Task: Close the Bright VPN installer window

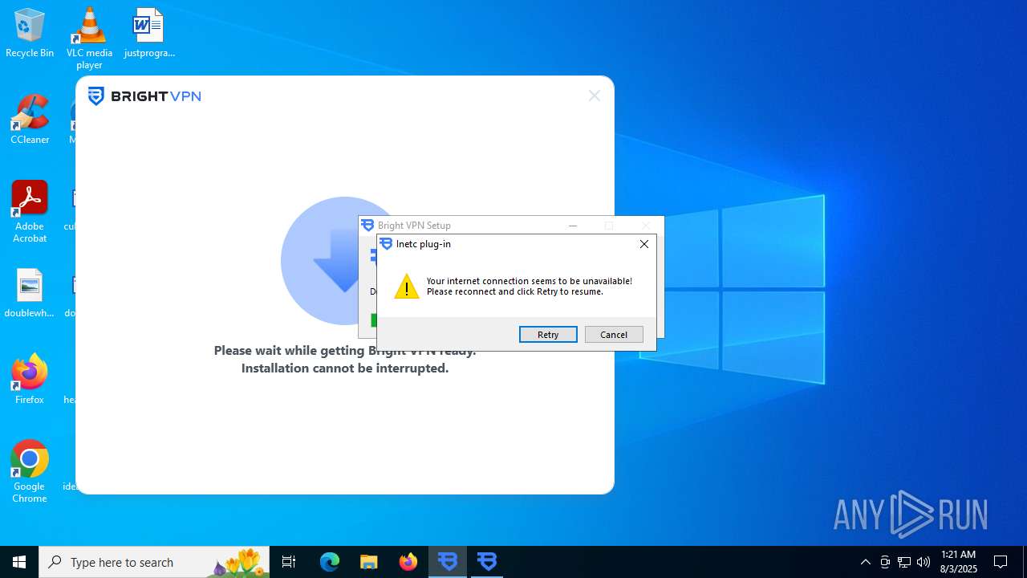Action: 595,96
